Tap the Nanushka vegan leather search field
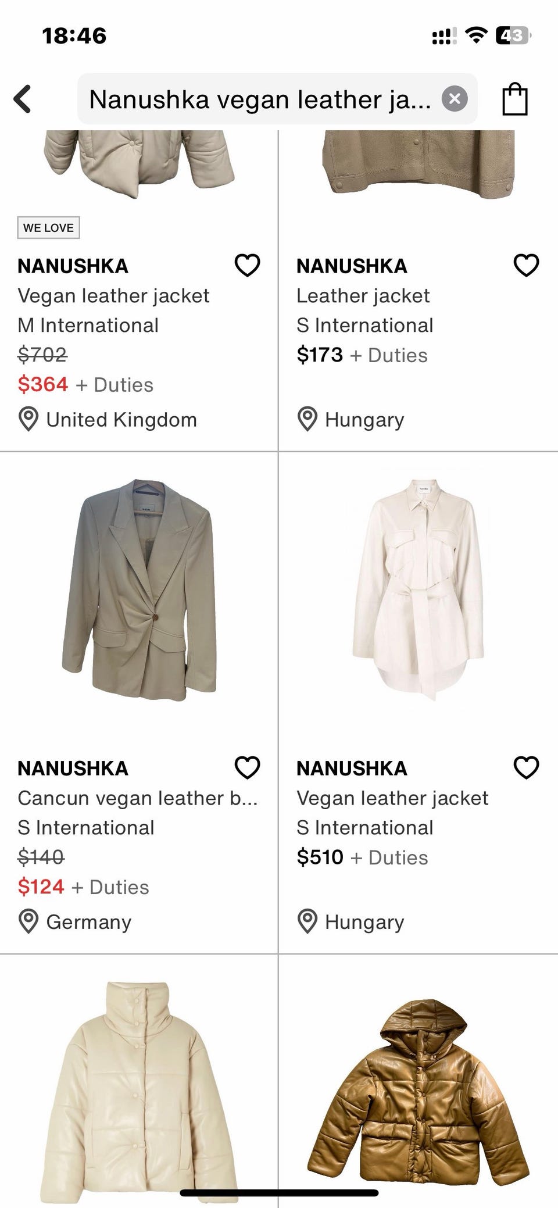The width and height of the screenshot is (558, 1208). pyautogui.click(x=259, y=99)
